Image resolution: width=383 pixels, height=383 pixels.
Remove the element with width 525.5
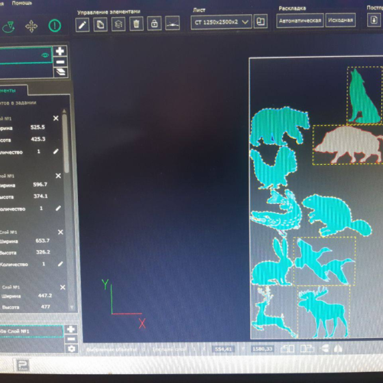(x=55, y=118)
